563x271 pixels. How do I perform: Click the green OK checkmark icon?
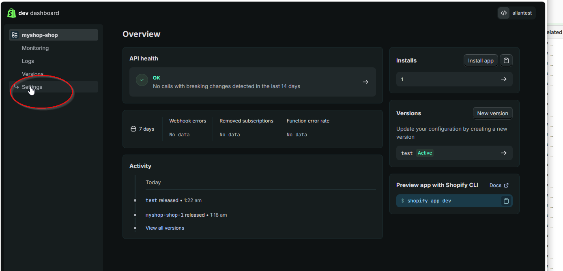point(142,80)
